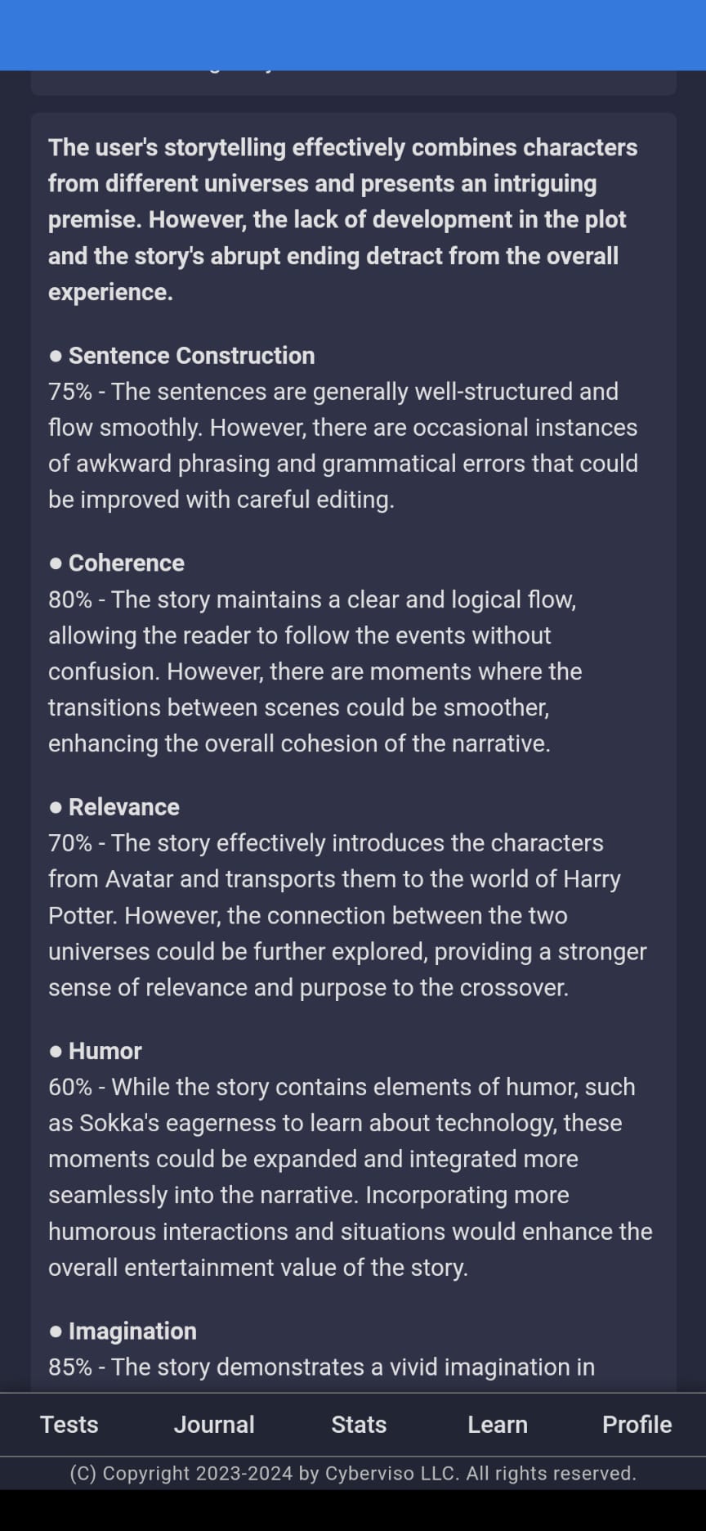Select the Humor heading
The image size is (706, 1531).
click(105, 1050)
